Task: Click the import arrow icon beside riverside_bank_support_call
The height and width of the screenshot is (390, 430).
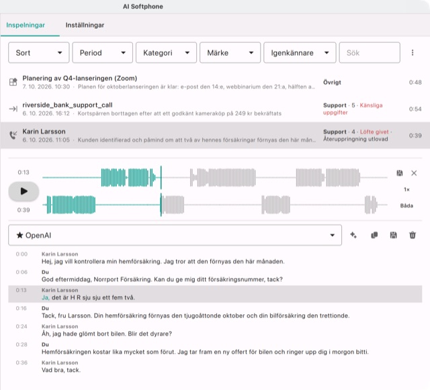Action: point(13,109)
